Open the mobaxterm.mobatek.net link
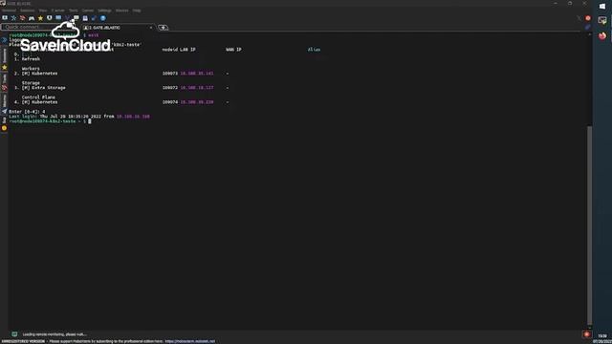 click(x=189, y=341)
